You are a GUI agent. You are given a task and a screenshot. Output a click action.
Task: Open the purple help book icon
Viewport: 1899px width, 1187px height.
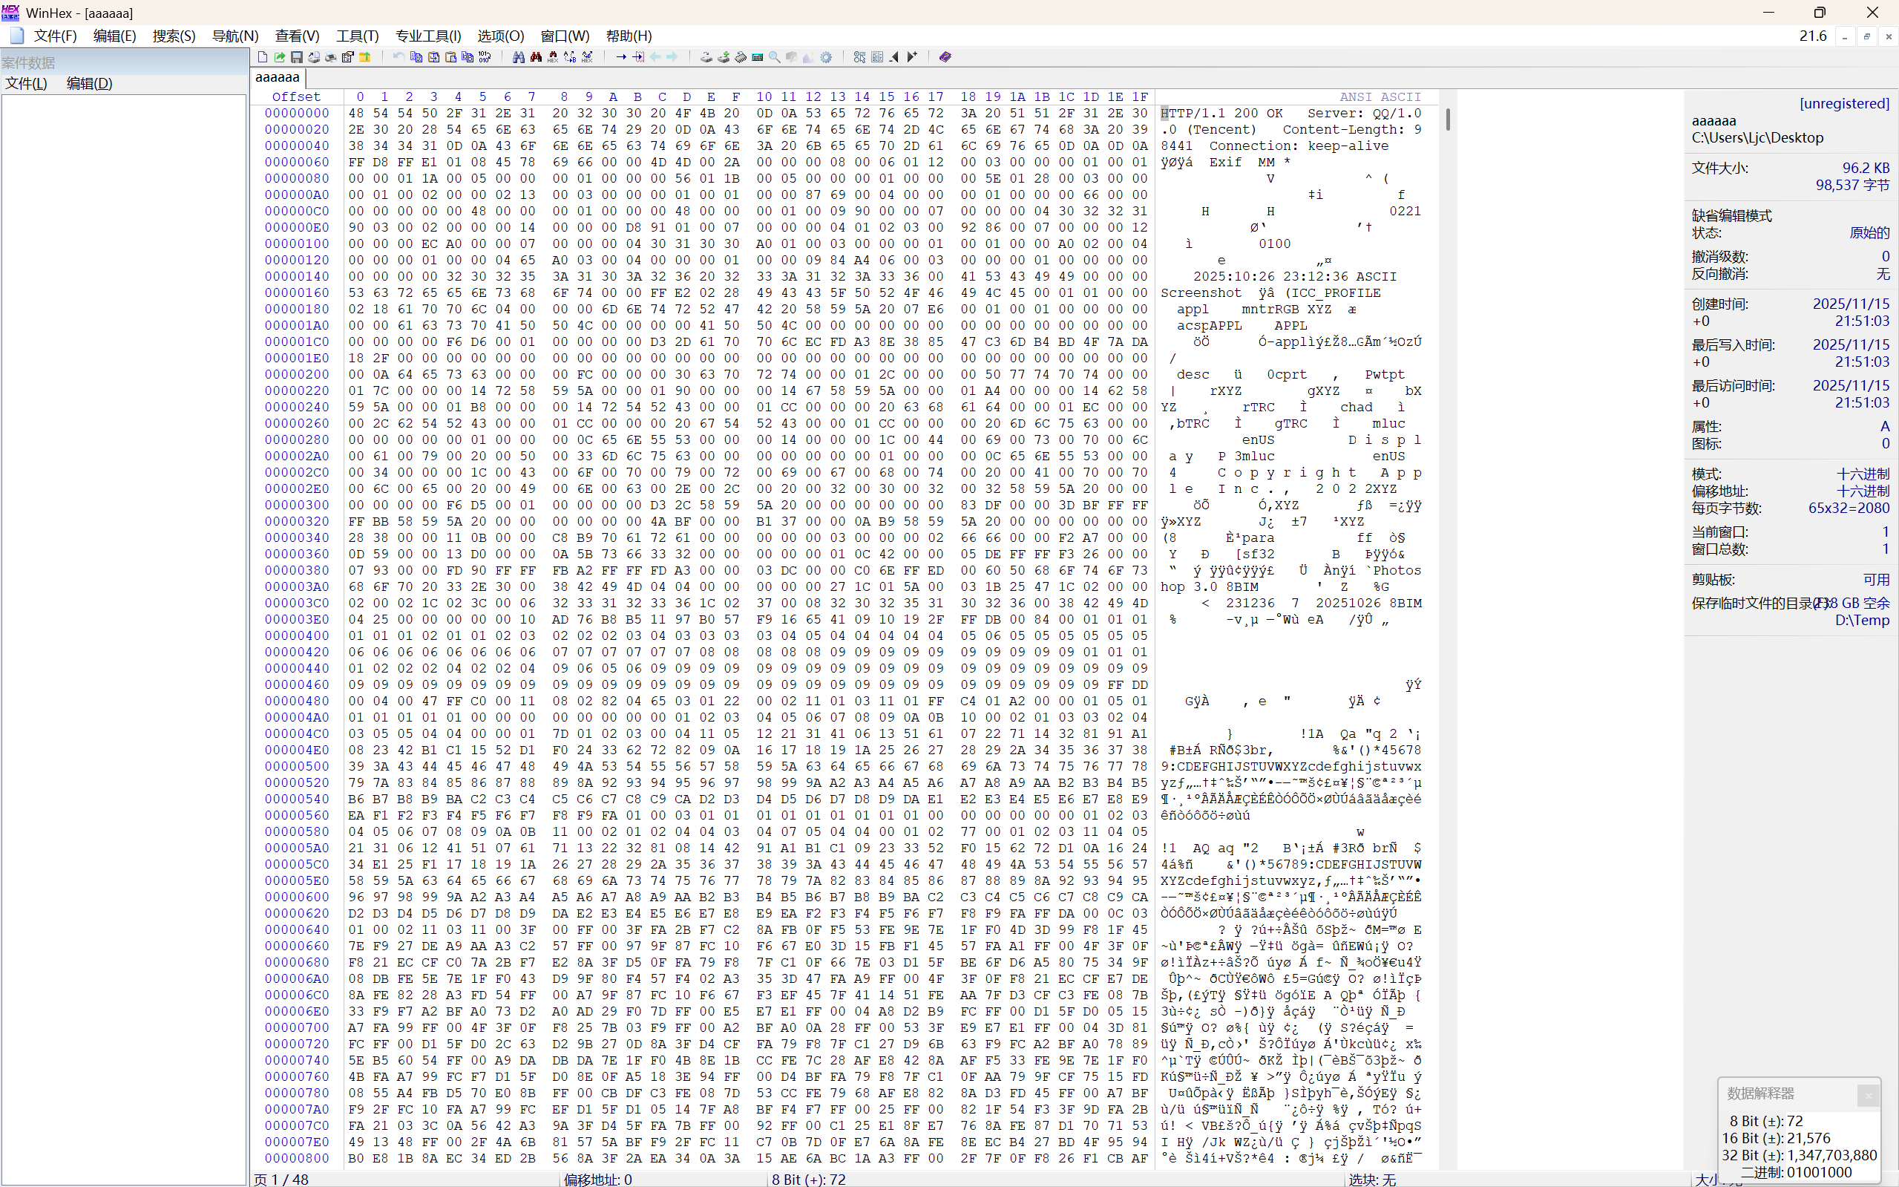945,57
